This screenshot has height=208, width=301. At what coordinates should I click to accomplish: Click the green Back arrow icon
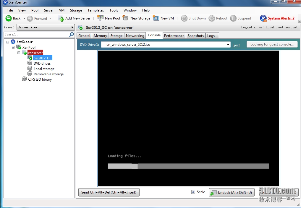(9, 18)
